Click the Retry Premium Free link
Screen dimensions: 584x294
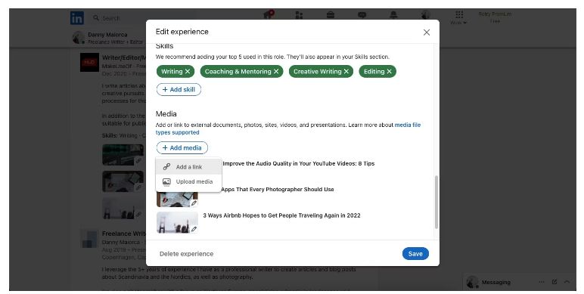click(x=495, y=17)
